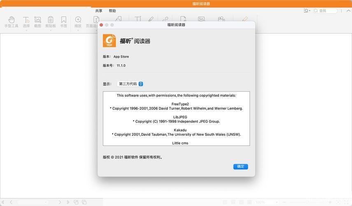Close the About Foxit Reader dialog
352x206 pixels.
[101, 25]
